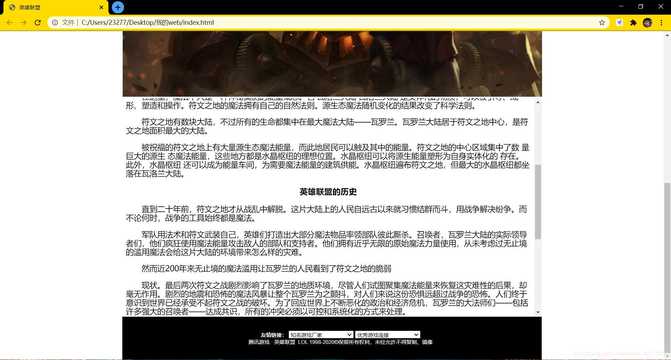Click the browser back arrow
The height and width of the screenshot is (360, 671).
(x=9, y=23)
